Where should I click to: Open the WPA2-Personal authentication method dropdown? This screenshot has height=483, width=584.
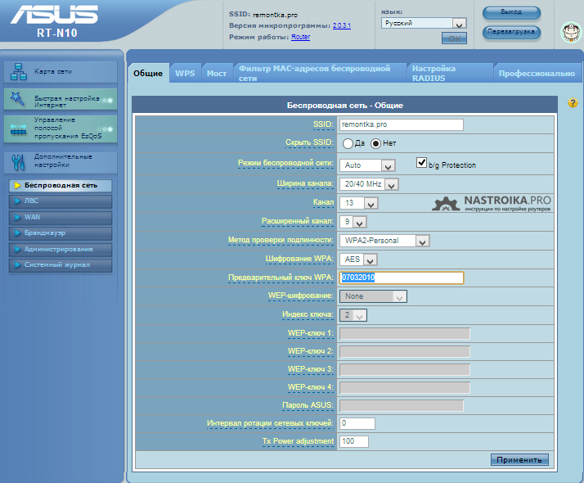point(384,241)
